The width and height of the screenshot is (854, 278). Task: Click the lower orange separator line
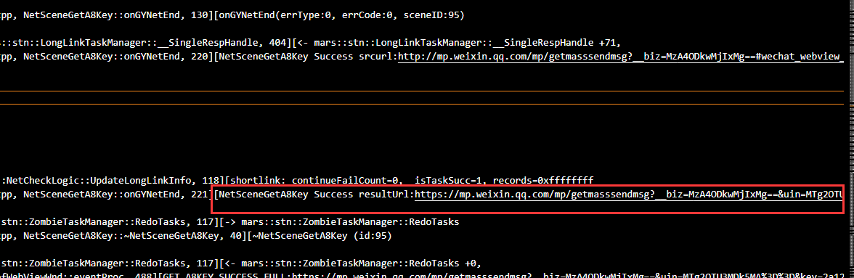coord(421,104)
